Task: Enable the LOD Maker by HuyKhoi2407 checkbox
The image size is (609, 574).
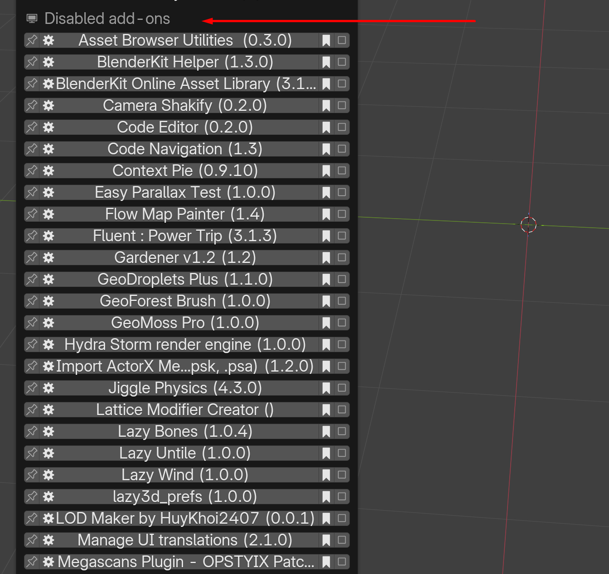Action: tap(342, 518)
